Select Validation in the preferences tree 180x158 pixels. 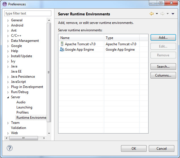(x=18, y=128)
